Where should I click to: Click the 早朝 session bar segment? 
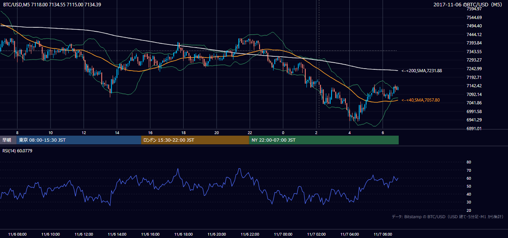(x=8, y=140)
